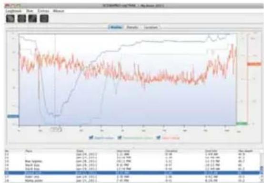Toggle the green temperature value checkbox
The width and height of the screenshot is (264, 183).
click(120, 138)
